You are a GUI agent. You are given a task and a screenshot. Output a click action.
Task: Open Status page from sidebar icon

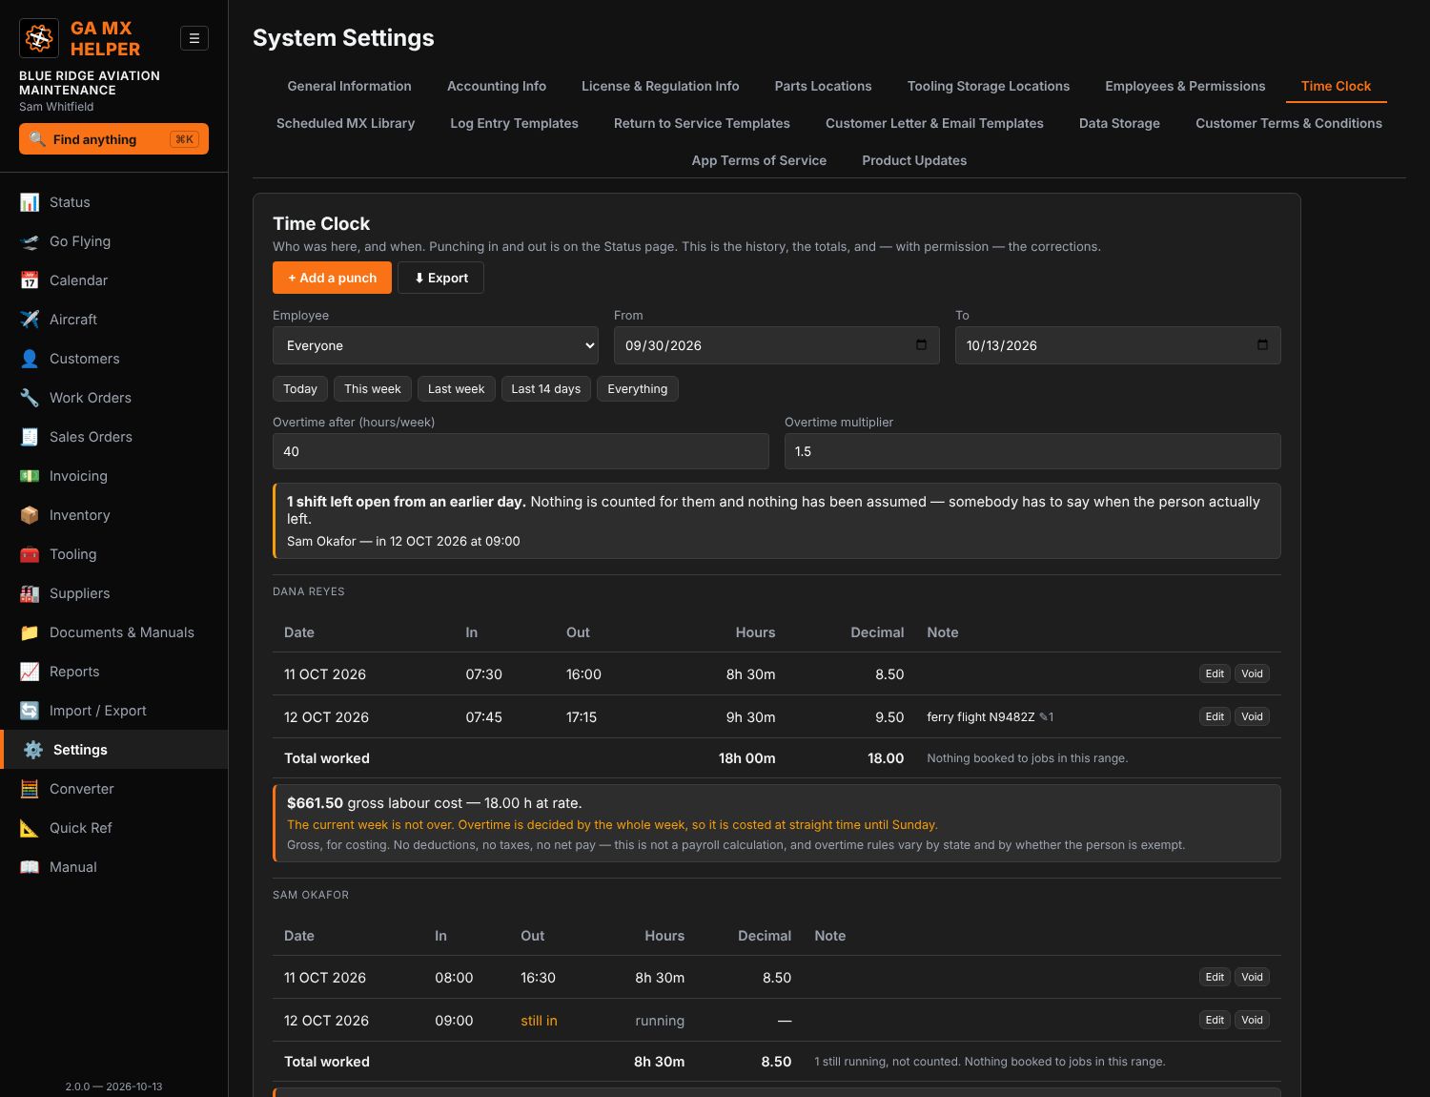coord(30,202)
